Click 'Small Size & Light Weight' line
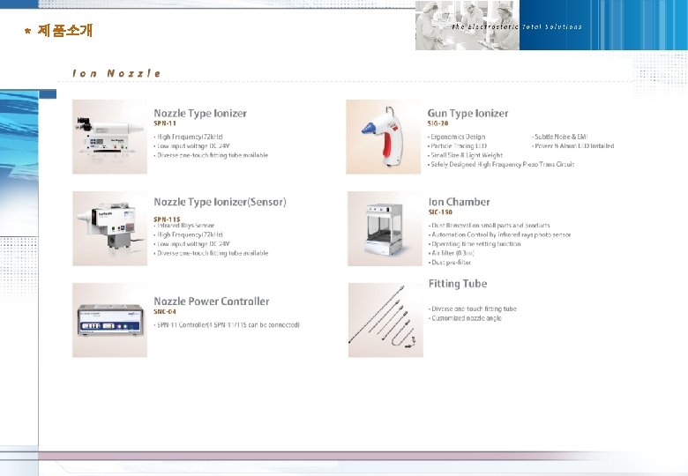The width and height of the screenshot is (688, 476). 465,155
